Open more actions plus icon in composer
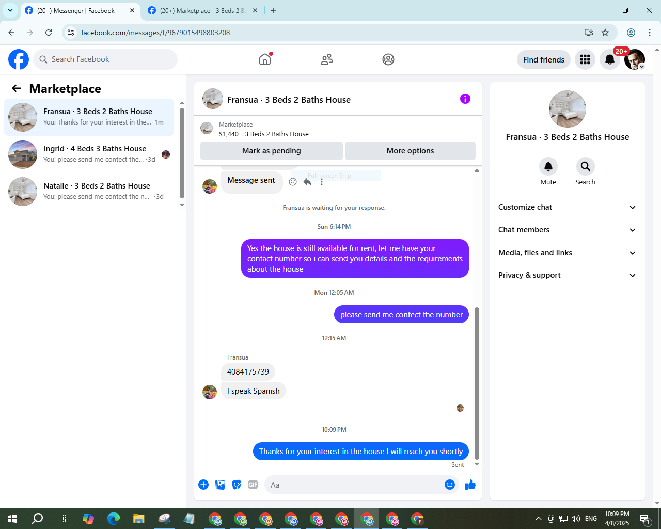 (x=203, y=485)
